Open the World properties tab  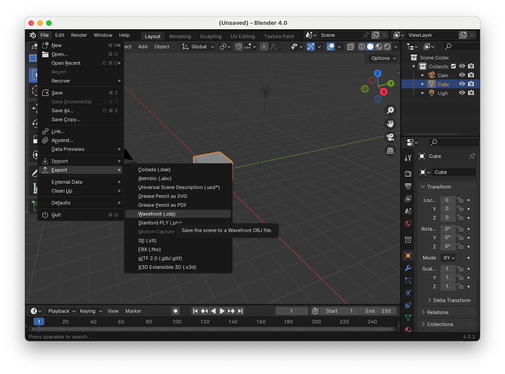(408, 224)
